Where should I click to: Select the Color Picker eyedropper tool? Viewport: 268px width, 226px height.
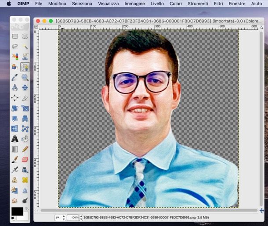tap(15, 77)
